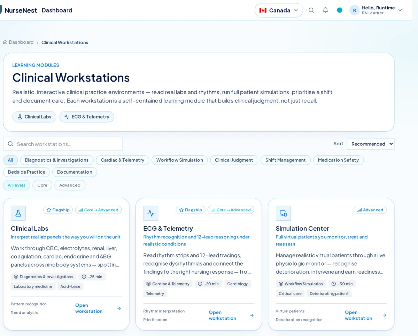Click the Flagship star badge on Clinical Labs card
Viewport: 418px width, 336px height.
58,210
